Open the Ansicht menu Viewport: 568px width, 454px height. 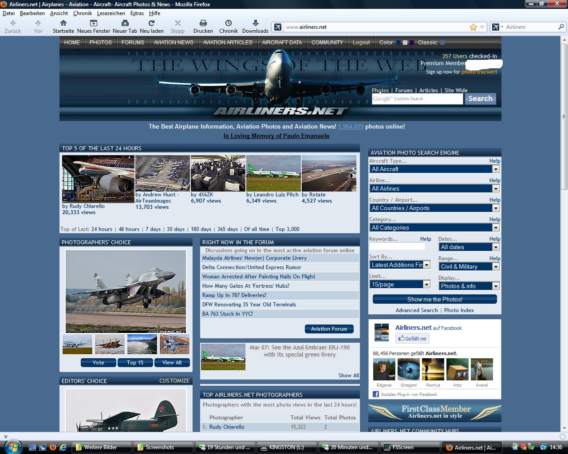click(x=59, y=13)
